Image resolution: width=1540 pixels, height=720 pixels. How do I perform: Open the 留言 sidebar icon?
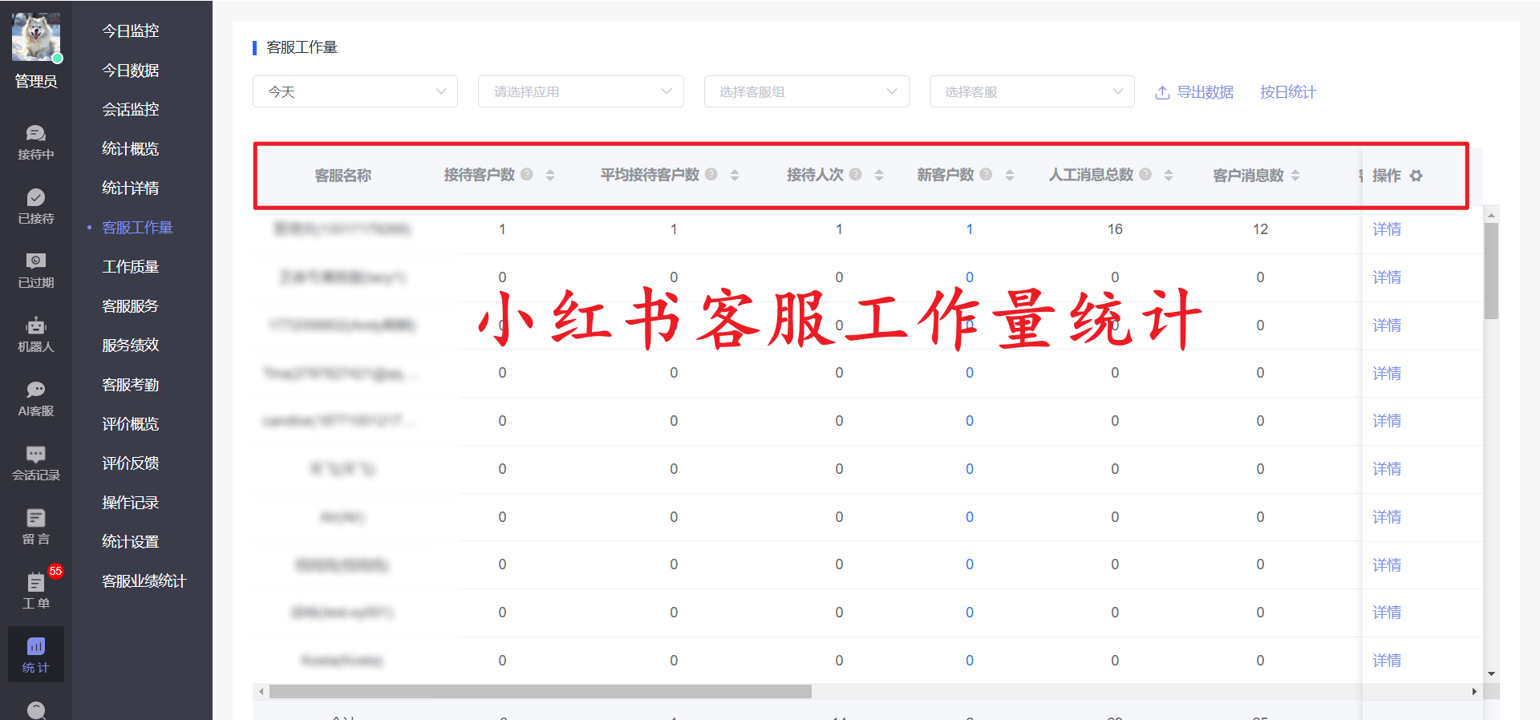click(x=36, y=527)
